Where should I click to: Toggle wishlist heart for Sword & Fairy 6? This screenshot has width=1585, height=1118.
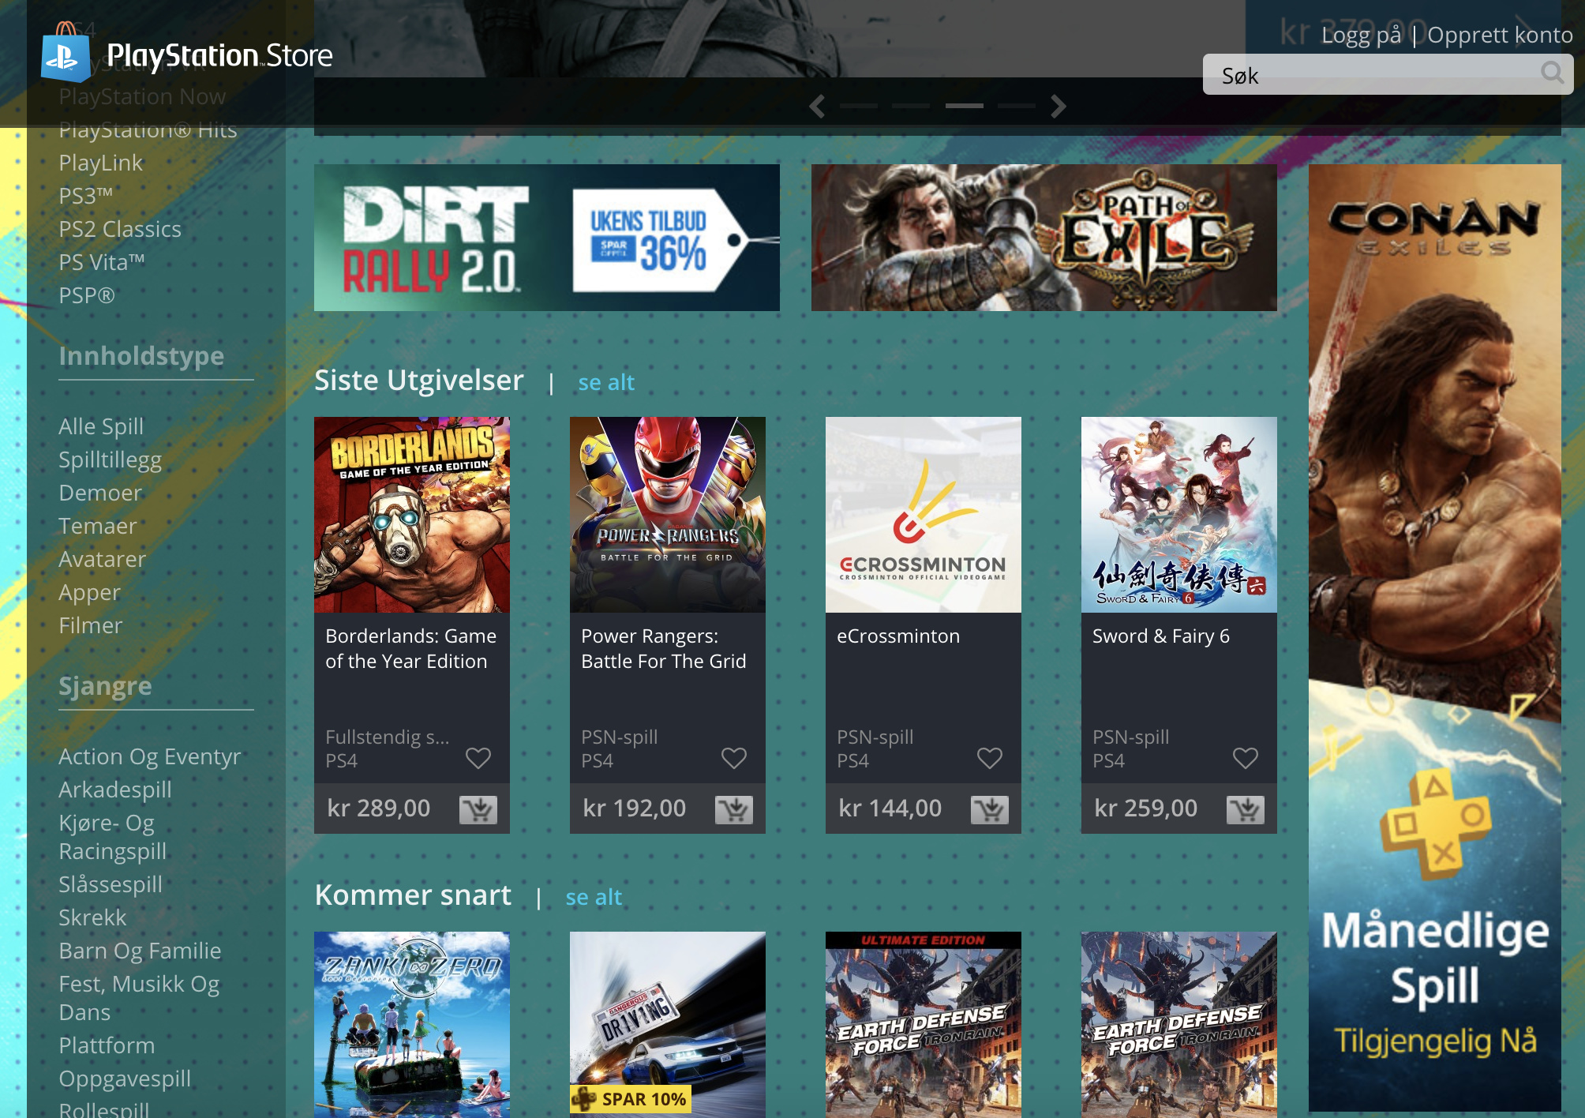coord(1245,758)
